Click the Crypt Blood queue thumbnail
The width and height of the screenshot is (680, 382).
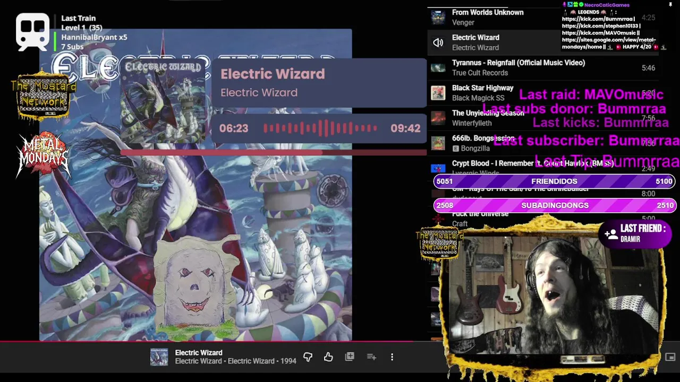[438, 168]
